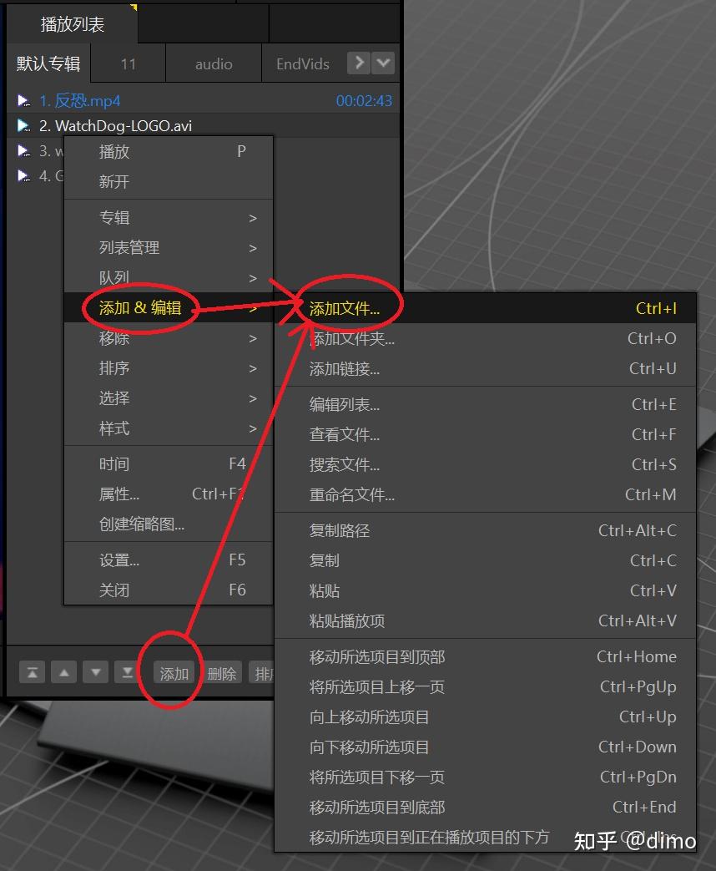Open the playlist tab dropdown chevron
The width and height of the screenshot is (716, 871).
(383, 63)
